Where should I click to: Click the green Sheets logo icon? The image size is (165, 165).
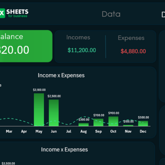2,13
